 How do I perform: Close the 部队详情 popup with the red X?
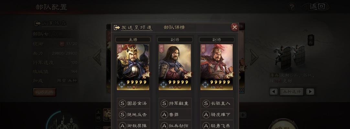(x=235, y=27)
